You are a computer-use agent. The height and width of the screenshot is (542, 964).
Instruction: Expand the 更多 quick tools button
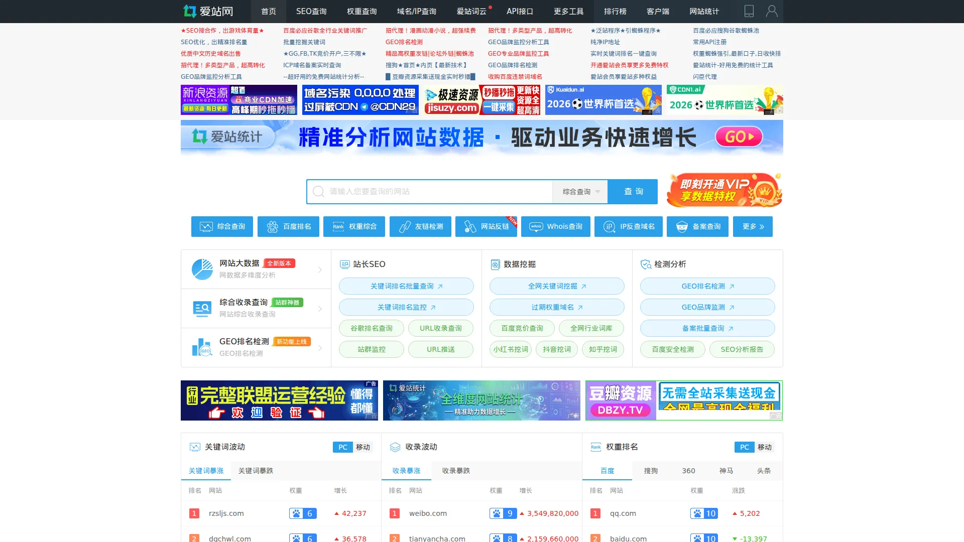pyautogui.click(x=753, y=226)
